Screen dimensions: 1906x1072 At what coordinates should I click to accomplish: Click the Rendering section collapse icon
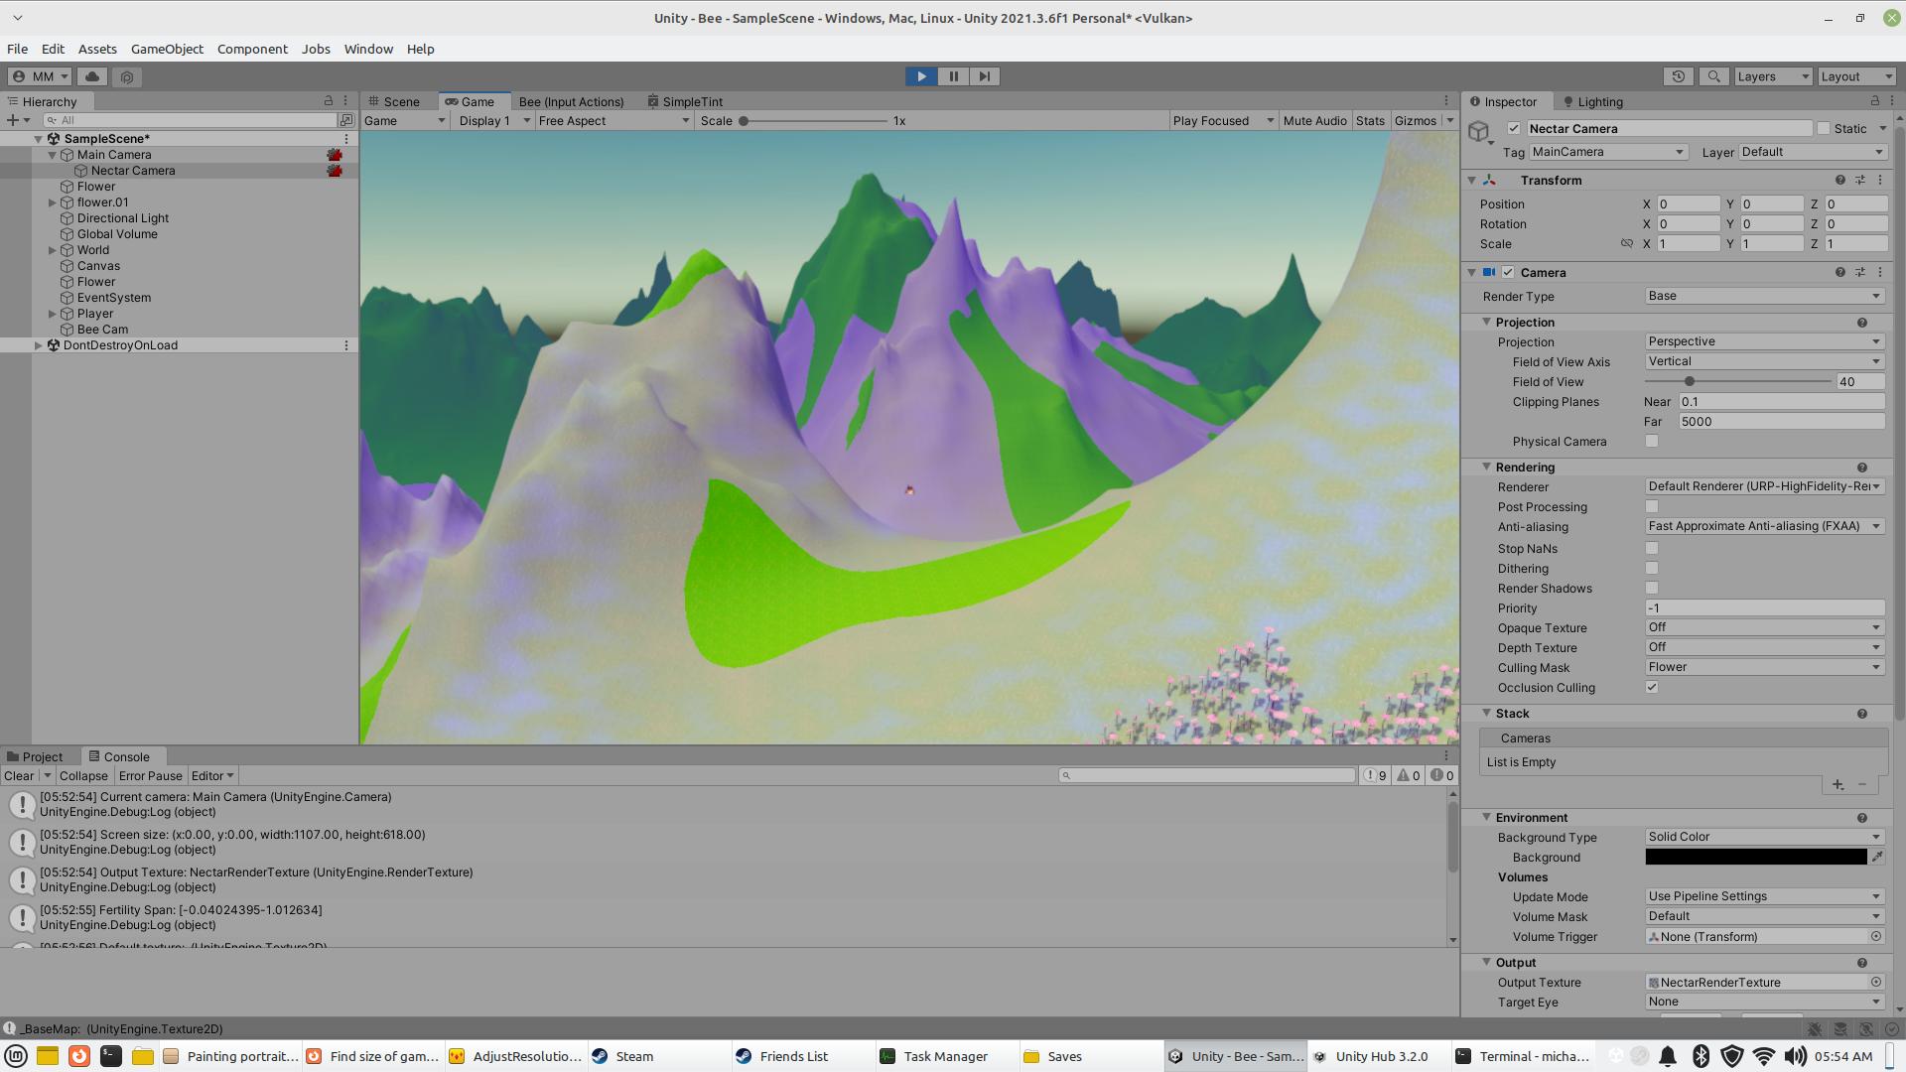click(1486, 468)
